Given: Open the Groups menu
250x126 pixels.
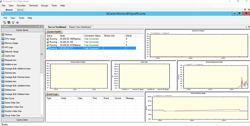Looking at the screenshot, I should [x=44, y=5].
